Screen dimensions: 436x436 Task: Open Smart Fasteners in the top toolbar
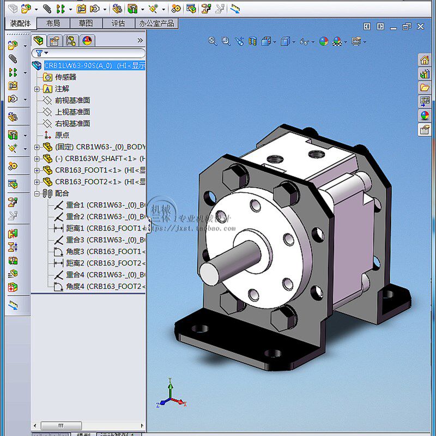point(81,9)
